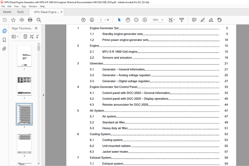249x166 pixels.
Task: Open the Help menu
Action: click(x=42, y=6)
